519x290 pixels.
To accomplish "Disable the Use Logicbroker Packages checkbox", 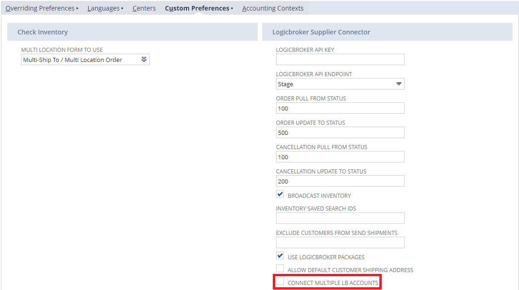I will point(280,256).
